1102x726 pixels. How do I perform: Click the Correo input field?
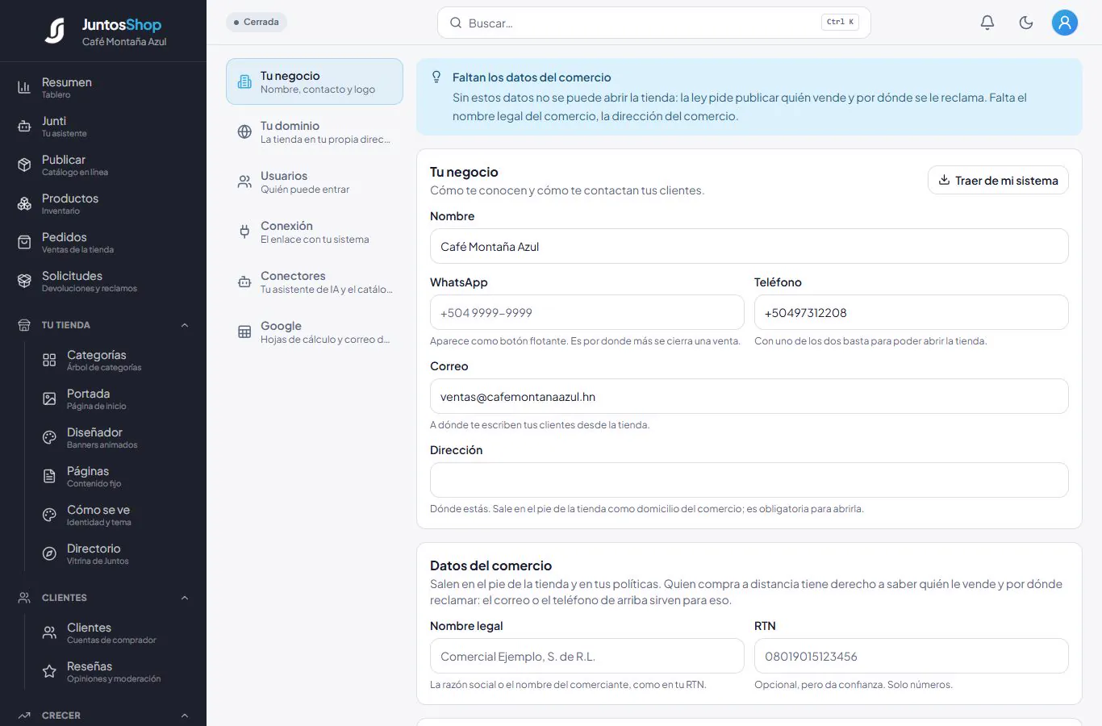tap(749, 396)
